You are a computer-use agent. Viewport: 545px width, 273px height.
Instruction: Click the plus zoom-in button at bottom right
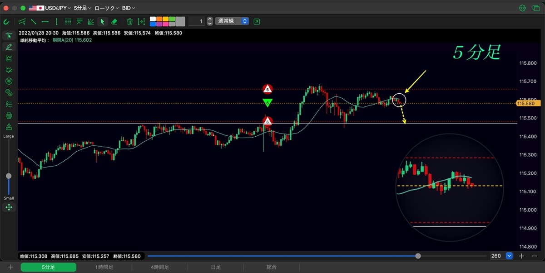tap(521, 256)
